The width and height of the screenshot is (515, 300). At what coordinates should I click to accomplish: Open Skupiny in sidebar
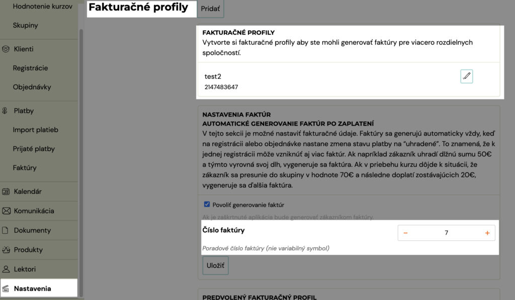25,25
